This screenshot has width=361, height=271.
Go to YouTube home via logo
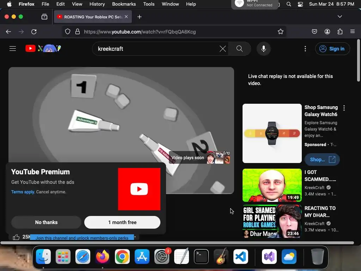click(x=43, y=48)
